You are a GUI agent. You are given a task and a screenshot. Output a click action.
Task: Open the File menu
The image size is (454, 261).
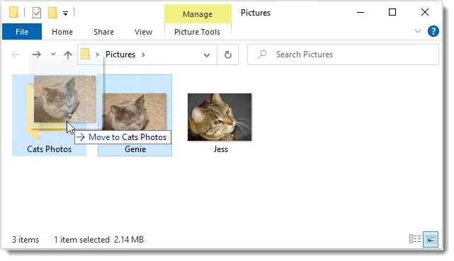click(x=22, y=32)
